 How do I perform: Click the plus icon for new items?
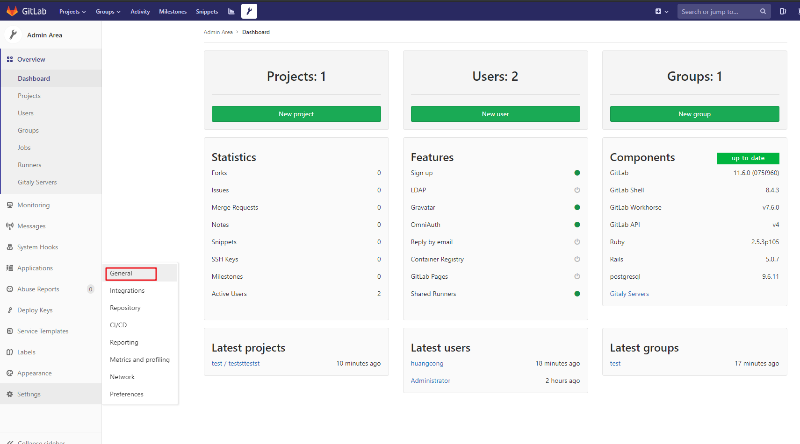(658, 11)
